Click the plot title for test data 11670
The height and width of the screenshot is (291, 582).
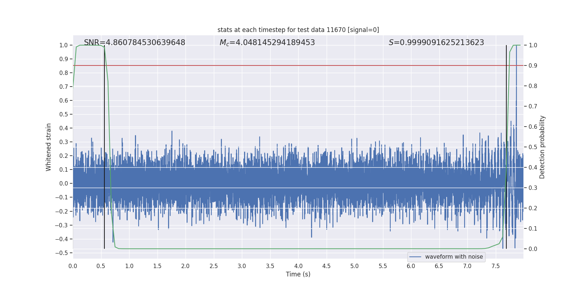tap(298, 30)
